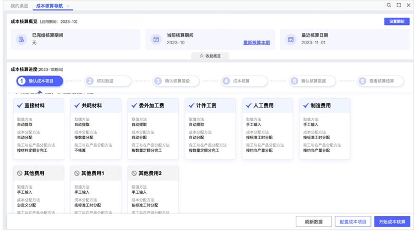Toggle the checkmark on 制造费用 card
Viewport: 418px width, 234px height.
(x=306, y=105)
